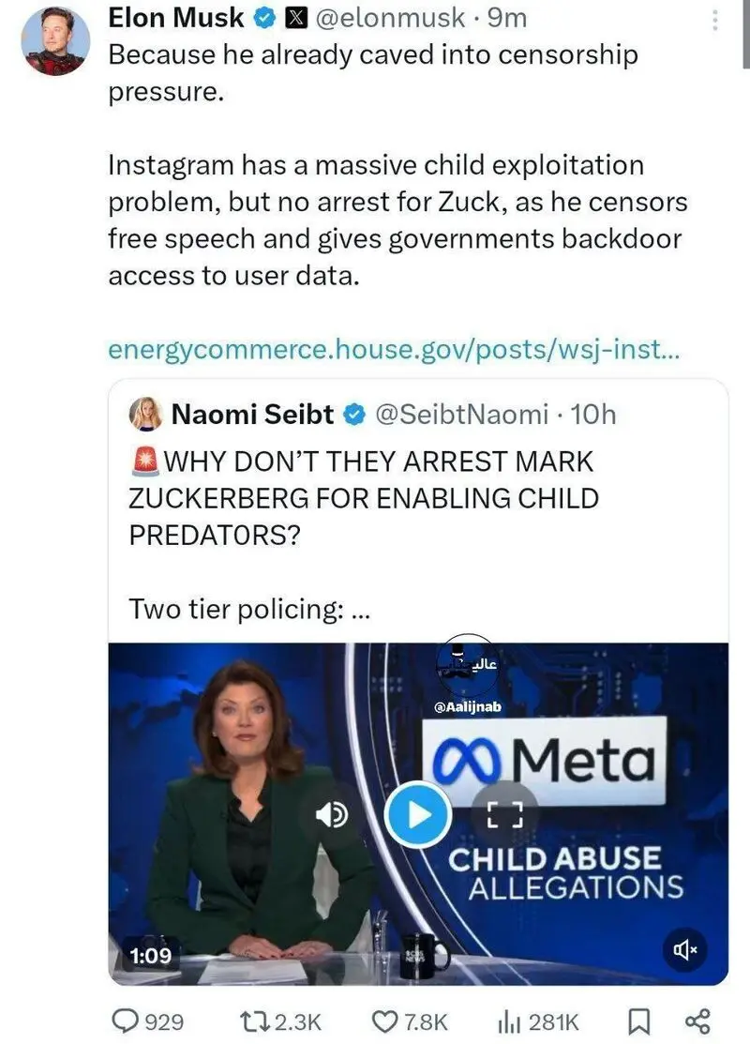Open the @elonmusk handle
750x1044 pixels.
389,18
